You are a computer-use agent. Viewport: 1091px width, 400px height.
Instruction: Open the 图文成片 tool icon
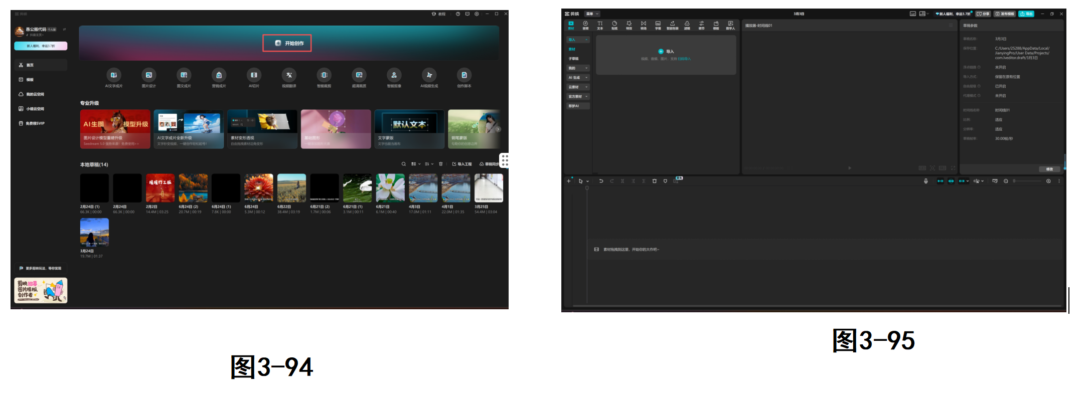[x=184, y=75]
